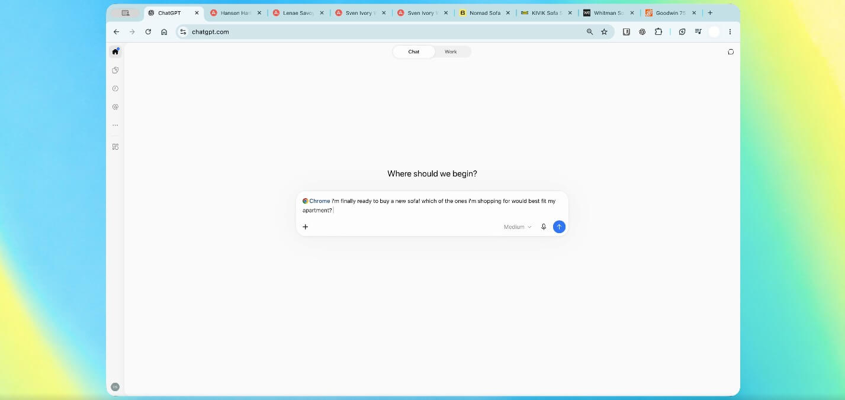
Task: Start voice dictation with the microphone icon
Action: [x=544, y=227]
